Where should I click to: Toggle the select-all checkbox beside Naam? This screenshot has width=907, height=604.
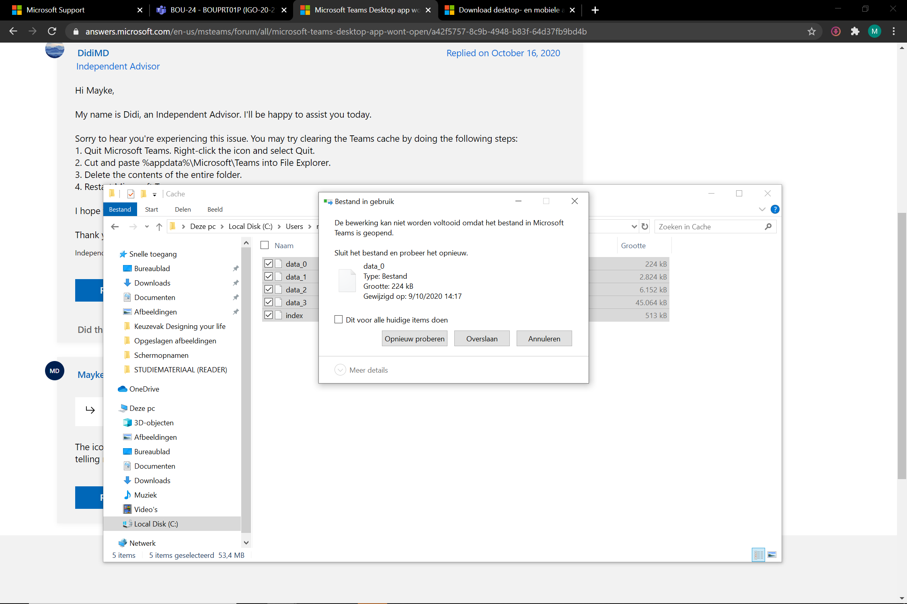[265, 245]
